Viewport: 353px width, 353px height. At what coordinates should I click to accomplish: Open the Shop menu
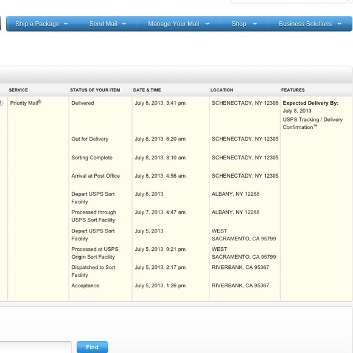(239, 24)
